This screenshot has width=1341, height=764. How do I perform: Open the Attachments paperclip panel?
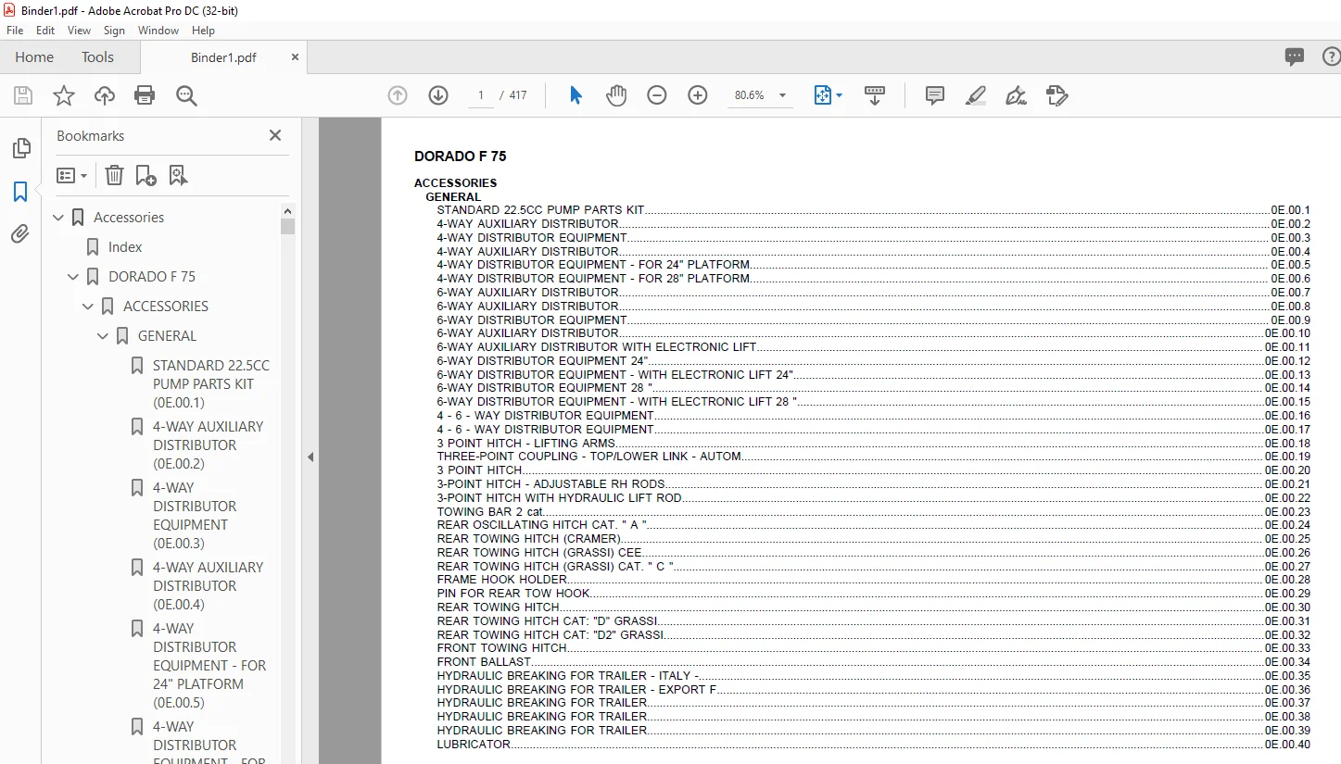click(x=20, y=234)
